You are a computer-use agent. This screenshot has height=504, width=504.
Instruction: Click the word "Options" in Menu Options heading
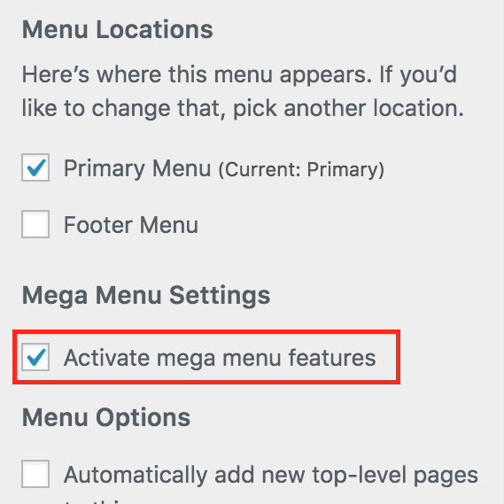tap(143, 418)
